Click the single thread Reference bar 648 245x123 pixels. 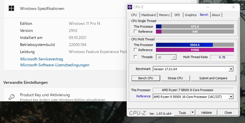[195, 32]
